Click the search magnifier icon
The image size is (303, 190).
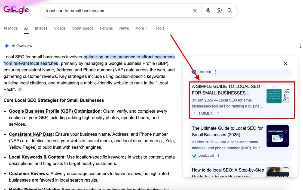pyautogui.click(x=230, y=10)
